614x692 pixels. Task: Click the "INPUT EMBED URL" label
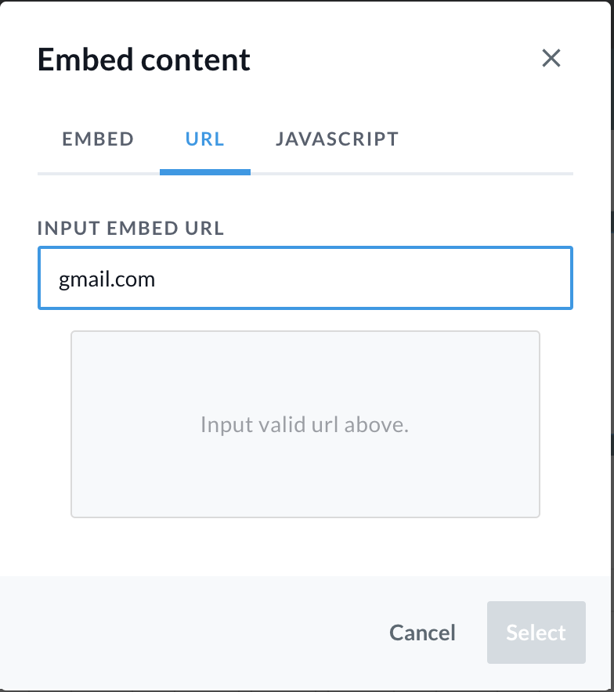pyautogui.click(x=131, y=229)
